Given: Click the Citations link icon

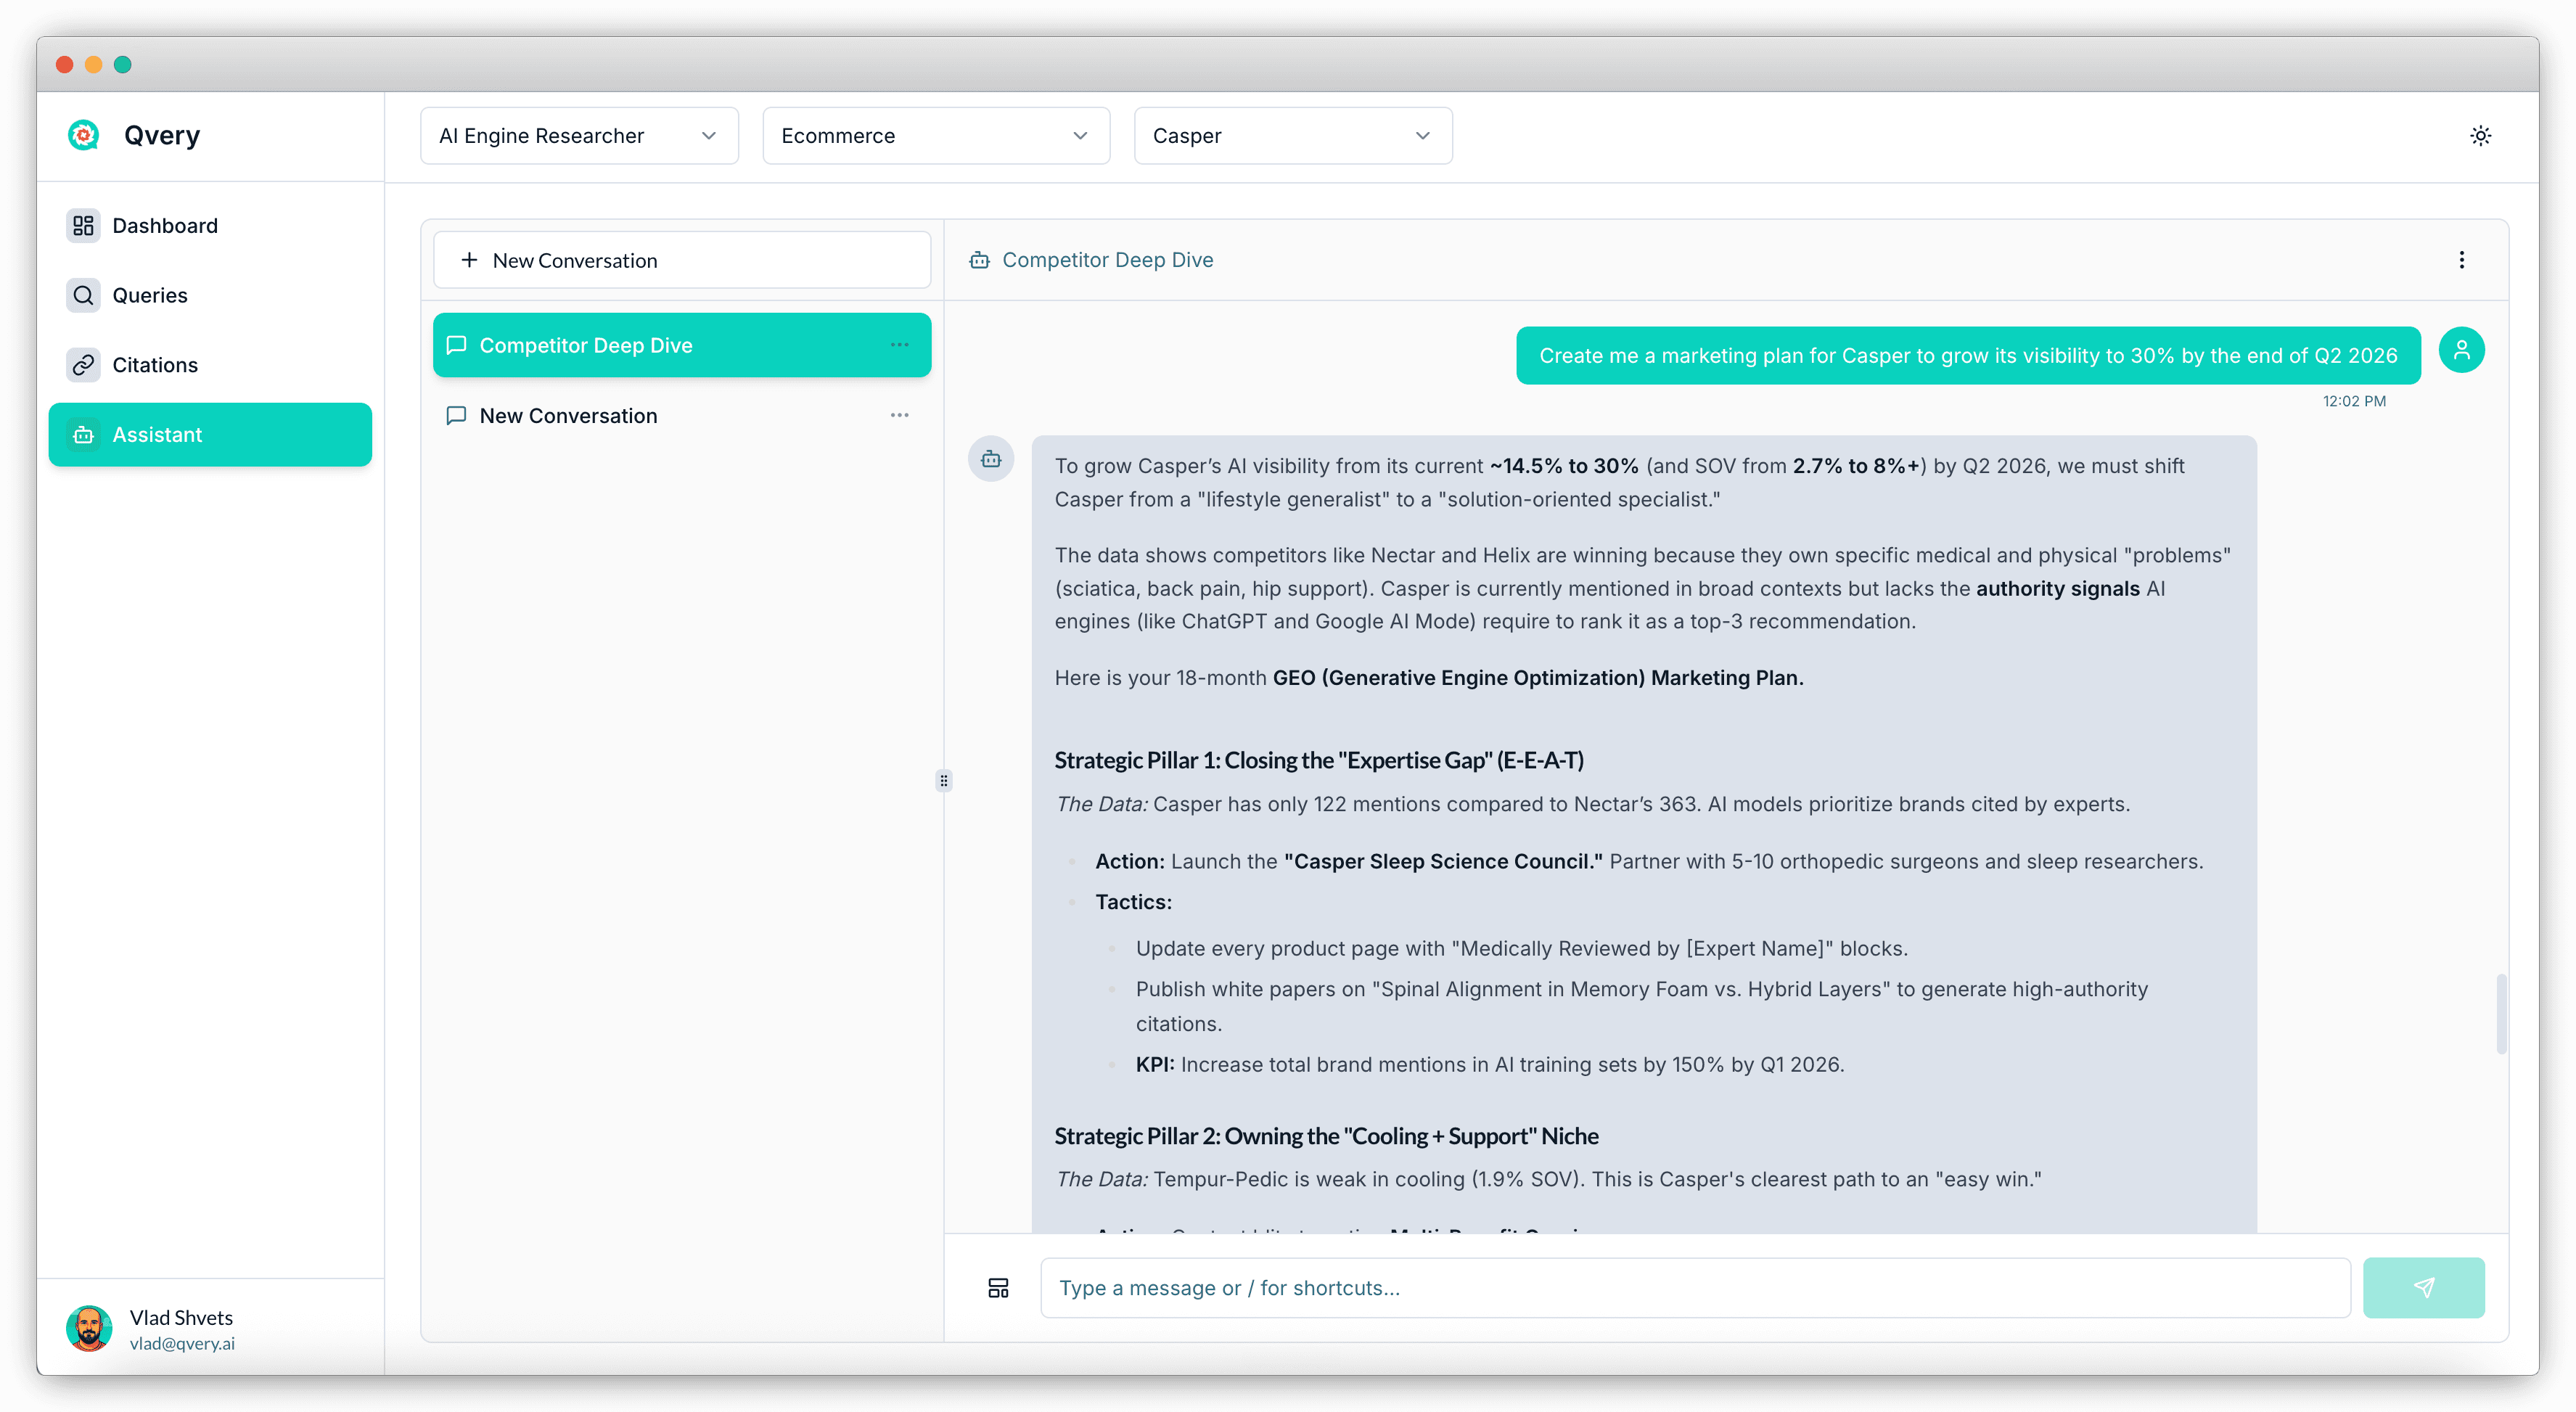Looking at the screenshot, I should [83, 365].
